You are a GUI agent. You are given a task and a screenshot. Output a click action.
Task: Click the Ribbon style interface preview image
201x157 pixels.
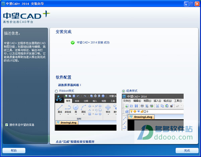86,112
